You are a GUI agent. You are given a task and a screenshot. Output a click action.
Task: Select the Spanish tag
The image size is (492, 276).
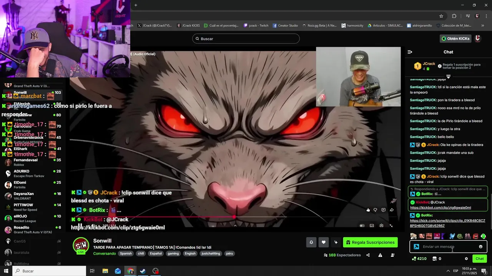(x=126, y=253)
